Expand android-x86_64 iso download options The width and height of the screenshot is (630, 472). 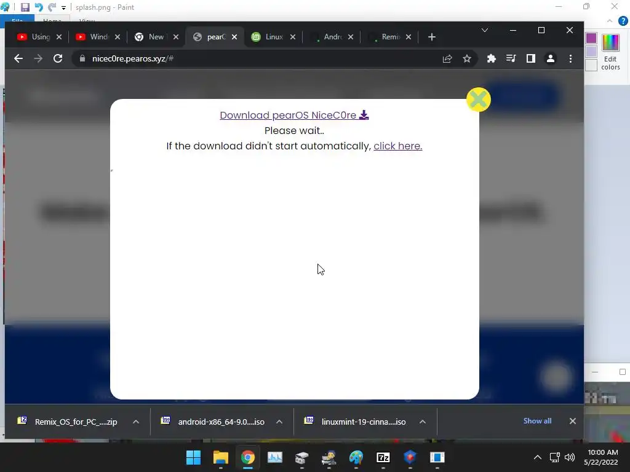279,422
